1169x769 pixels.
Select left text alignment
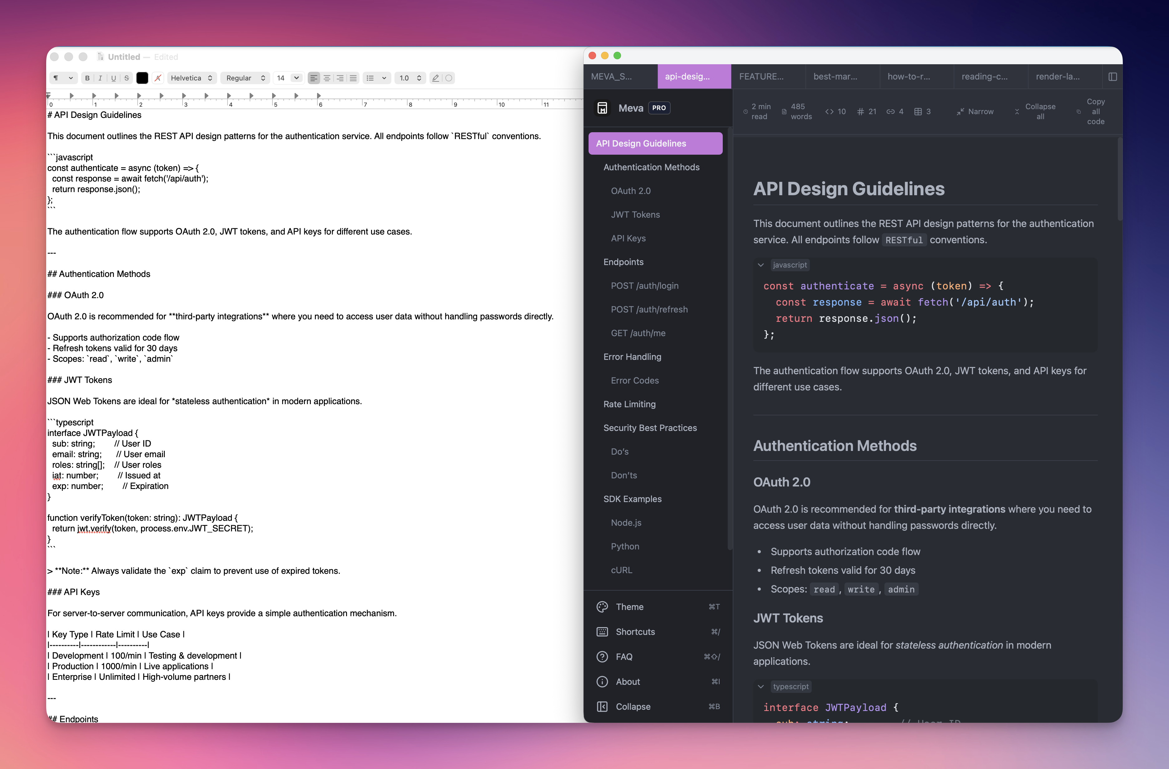tap(314, 78)
